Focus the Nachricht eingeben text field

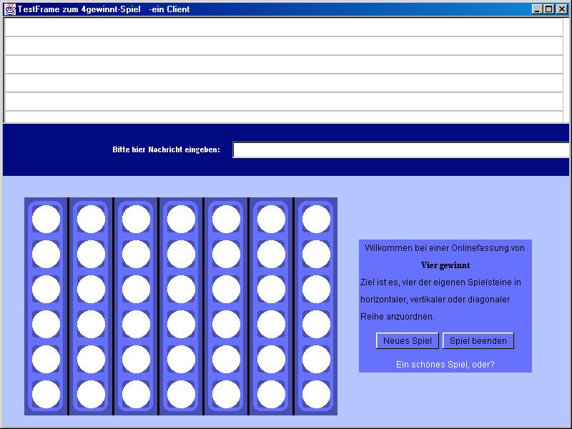(400, 150)
